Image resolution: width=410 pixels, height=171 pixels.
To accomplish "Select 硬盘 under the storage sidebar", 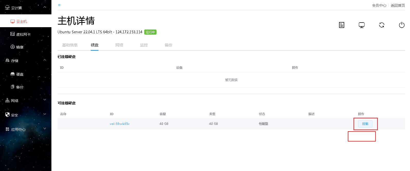I will 20,74.
